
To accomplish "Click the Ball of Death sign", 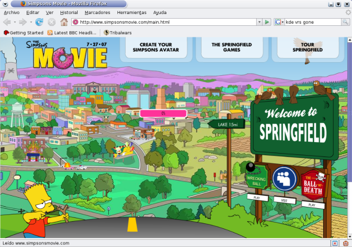I will click(x=313, y=185).
